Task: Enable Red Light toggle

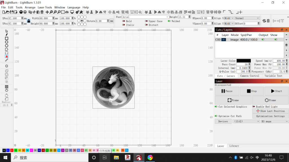Action: point(253,107)
